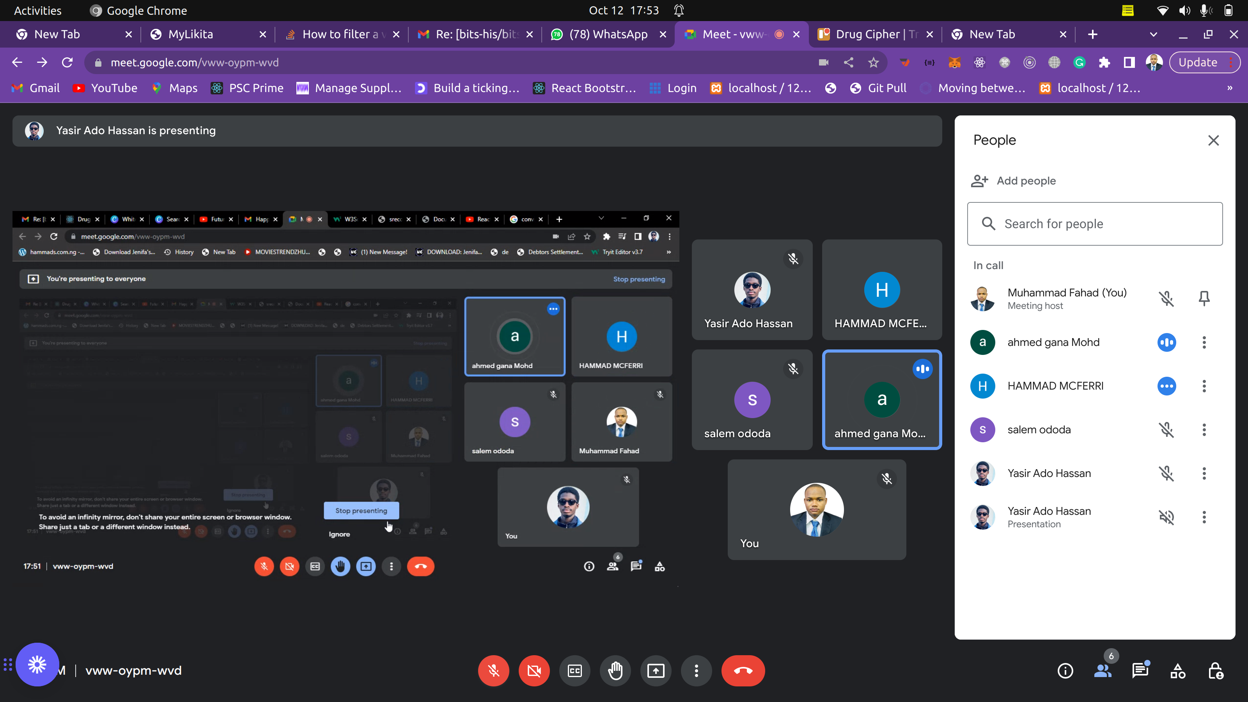Raise hand using the hand icon
The height and width of the screenshot is (702, 1248).
click(x=615, y=670)
